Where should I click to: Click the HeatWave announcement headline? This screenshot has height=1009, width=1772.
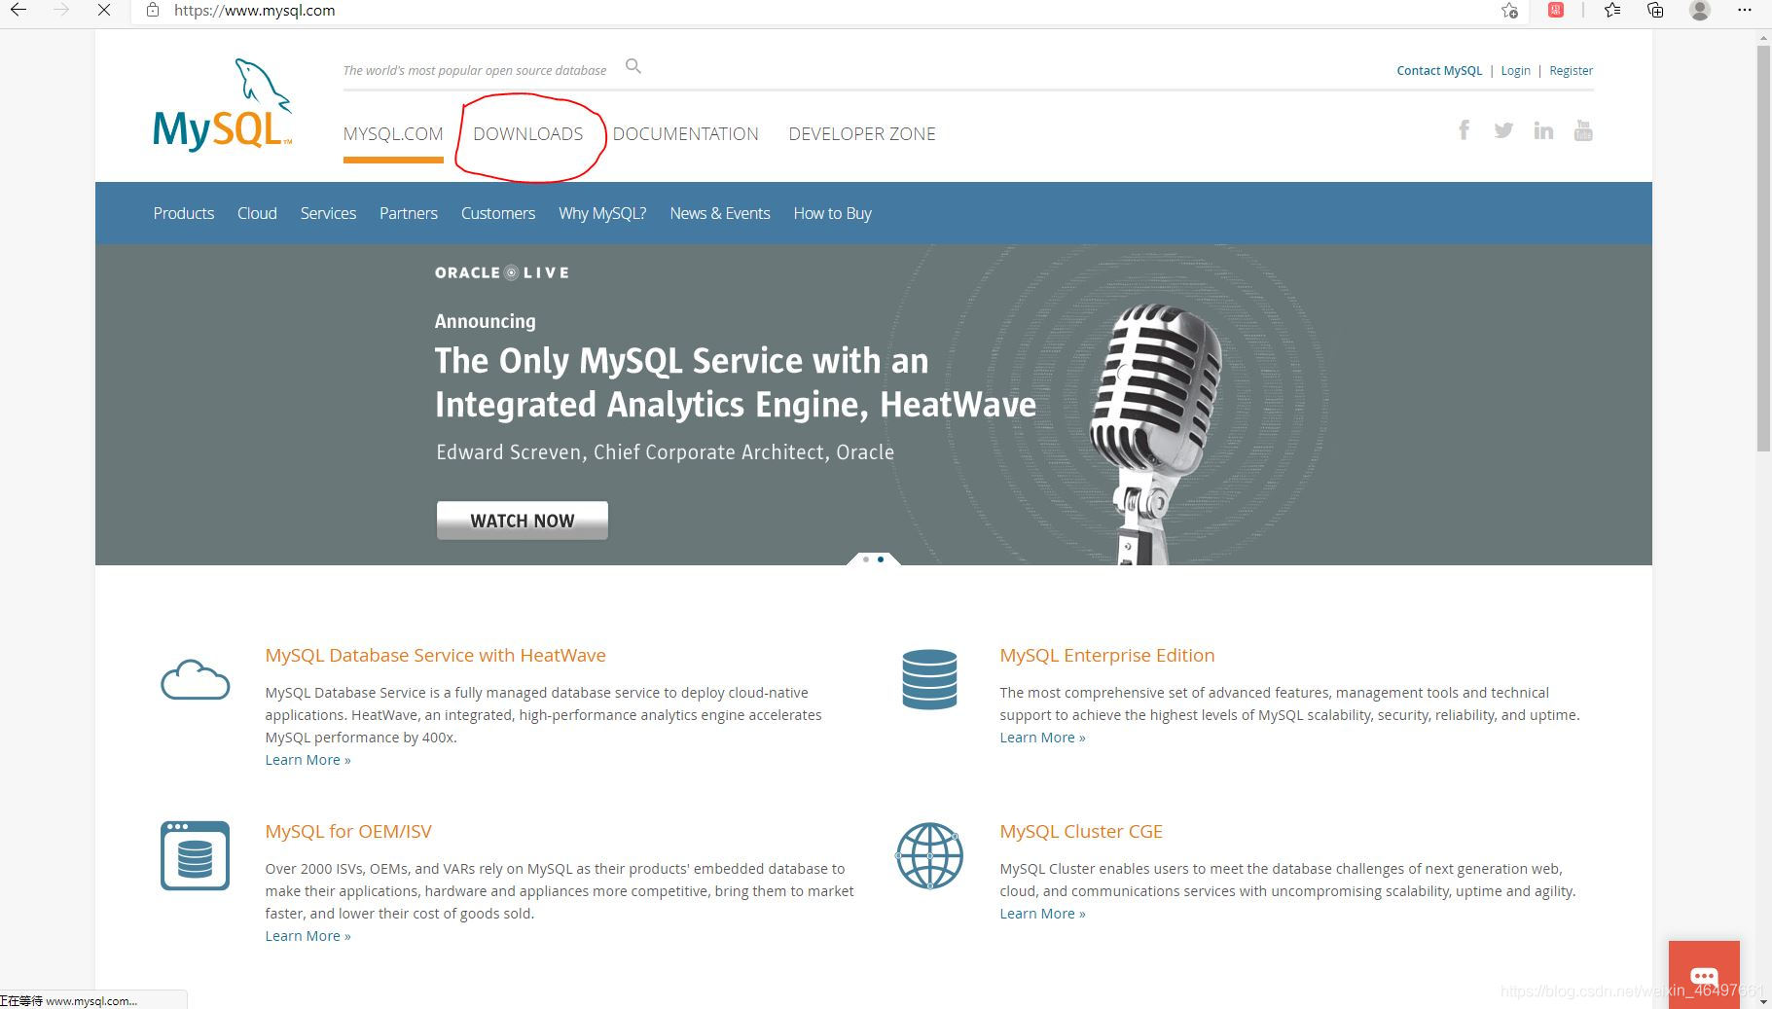pos(736,382)
